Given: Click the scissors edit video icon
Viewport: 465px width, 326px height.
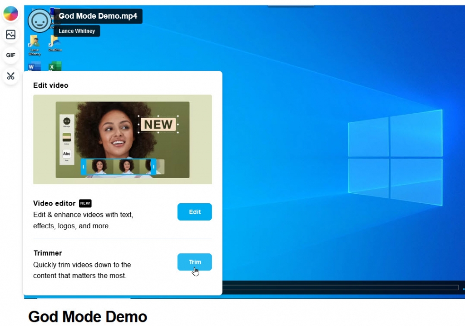Looking at the screenshot, I should tap(10, 76).
